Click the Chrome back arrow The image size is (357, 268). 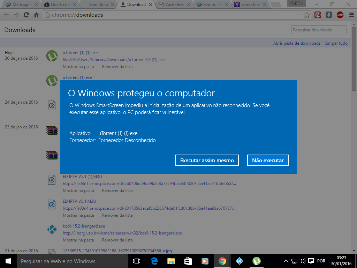[x=6, y=15]
